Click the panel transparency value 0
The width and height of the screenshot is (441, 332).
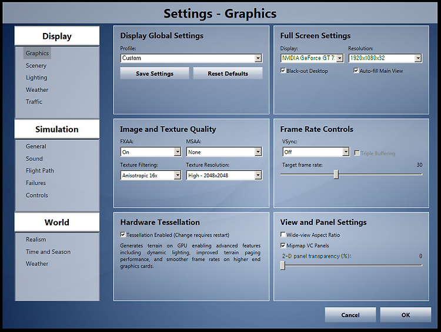421,256
